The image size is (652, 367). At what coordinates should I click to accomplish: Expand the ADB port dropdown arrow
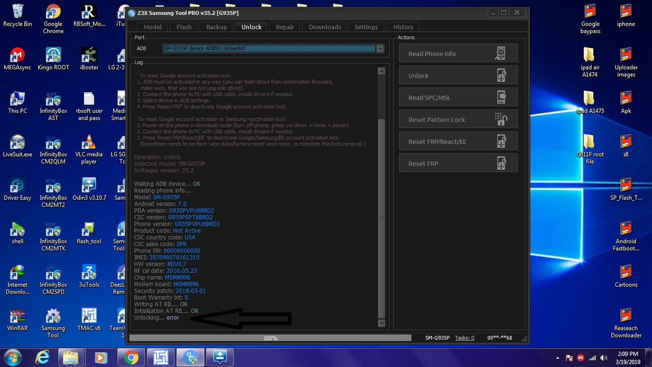[379, 48]
